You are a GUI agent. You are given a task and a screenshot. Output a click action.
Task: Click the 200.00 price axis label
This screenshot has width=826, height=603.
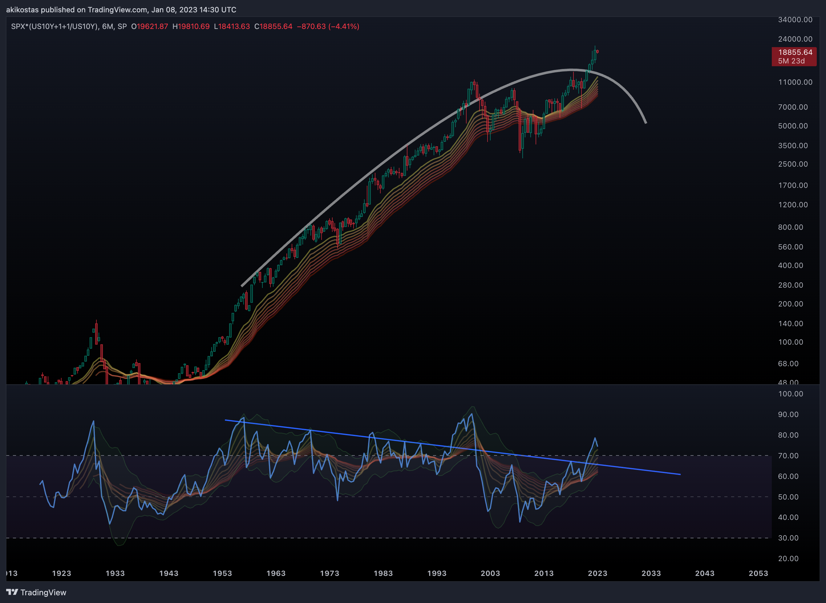(x=791, y=304)
